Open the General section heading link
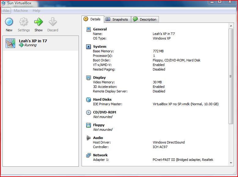This screenshot has height=177, width=238. 100,29
